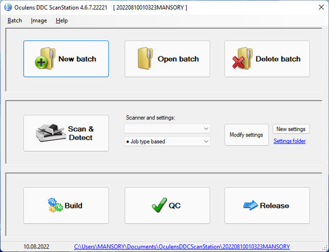This screenshot has height=252, width=329.
Task: Click the Delete batch red X folder icon
Action: point(242,58)
